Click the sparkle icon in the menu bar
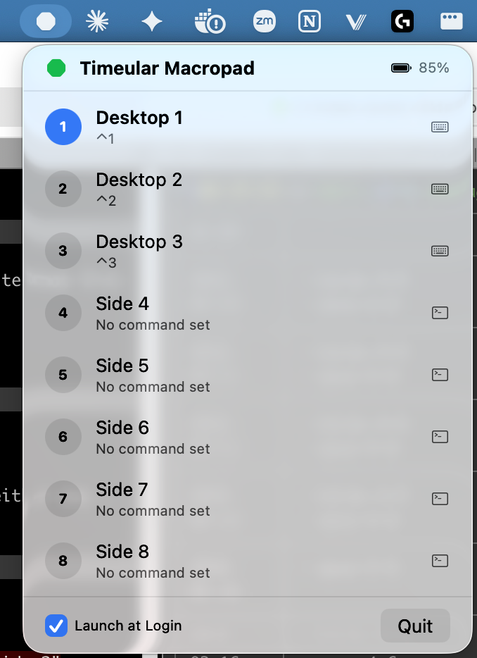The image size is (477, 658). (152, 21)
